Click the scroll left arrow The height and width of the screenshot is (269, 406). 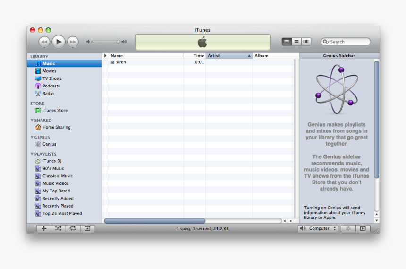pos(285,221)
